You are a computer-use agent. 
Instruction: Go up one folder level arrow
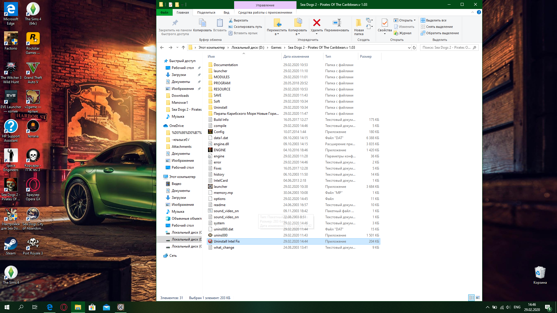(183, 48)
